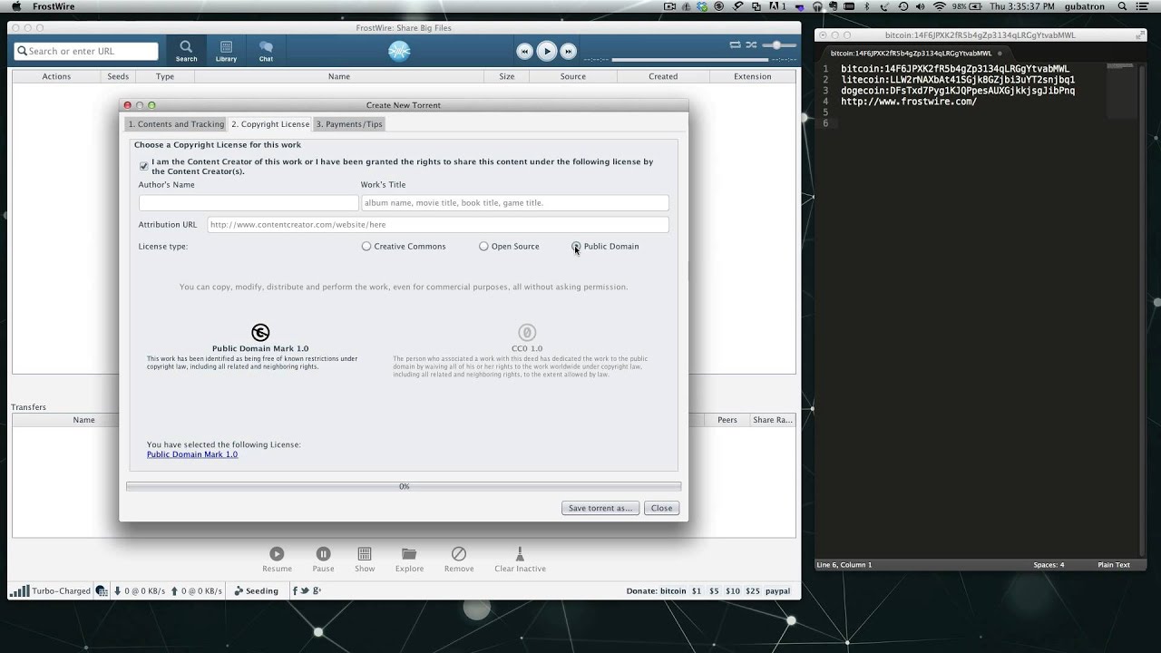Image resolution: width=1161 pixels, height=653 pixels.
Task: Open the Chat view
Action: coord(266,51)
